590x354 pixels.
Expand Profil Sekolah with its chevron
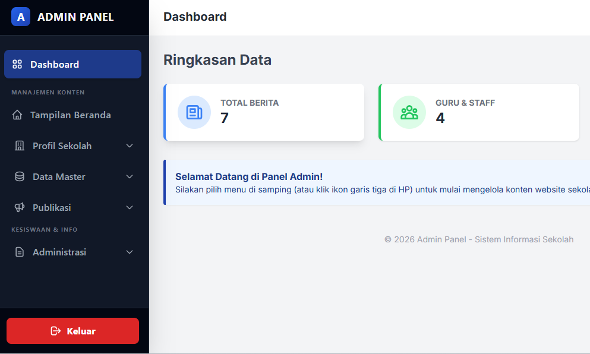pyautogui.click(x=130, y=146)
